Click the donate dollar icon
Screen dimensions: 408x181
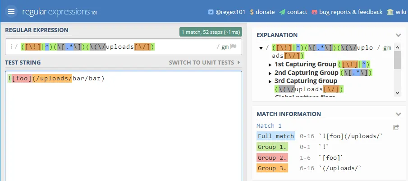252,12
